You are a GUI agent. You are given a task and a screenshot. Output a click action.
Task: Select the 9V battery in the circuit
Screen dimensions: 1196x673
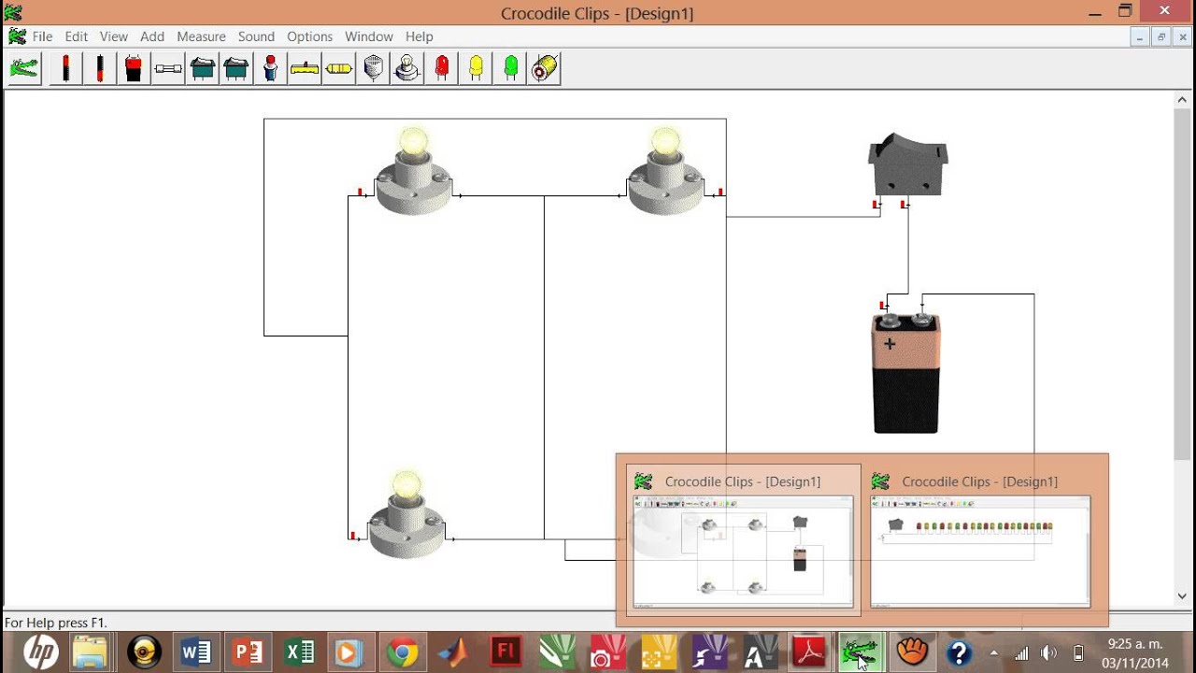click(x=906, y=374)
